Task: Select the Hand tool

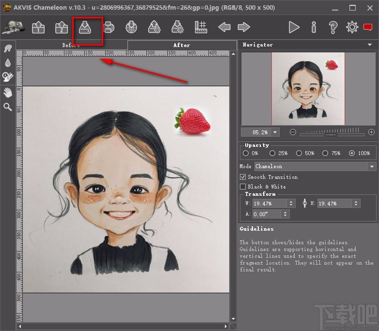Action: [x=8, y=93]
